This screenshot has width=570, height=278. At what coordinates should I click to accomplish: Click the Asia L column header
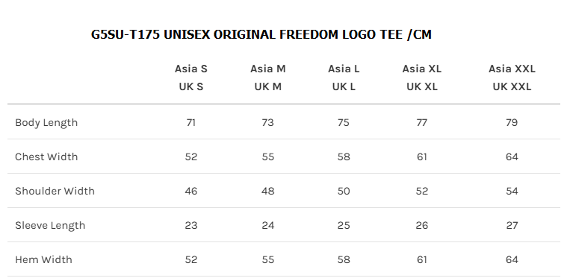(344, 69)
